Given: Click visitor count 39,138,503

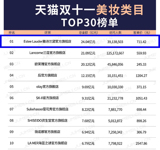Looking at the screenshot, I should click(x=115, y=42).
